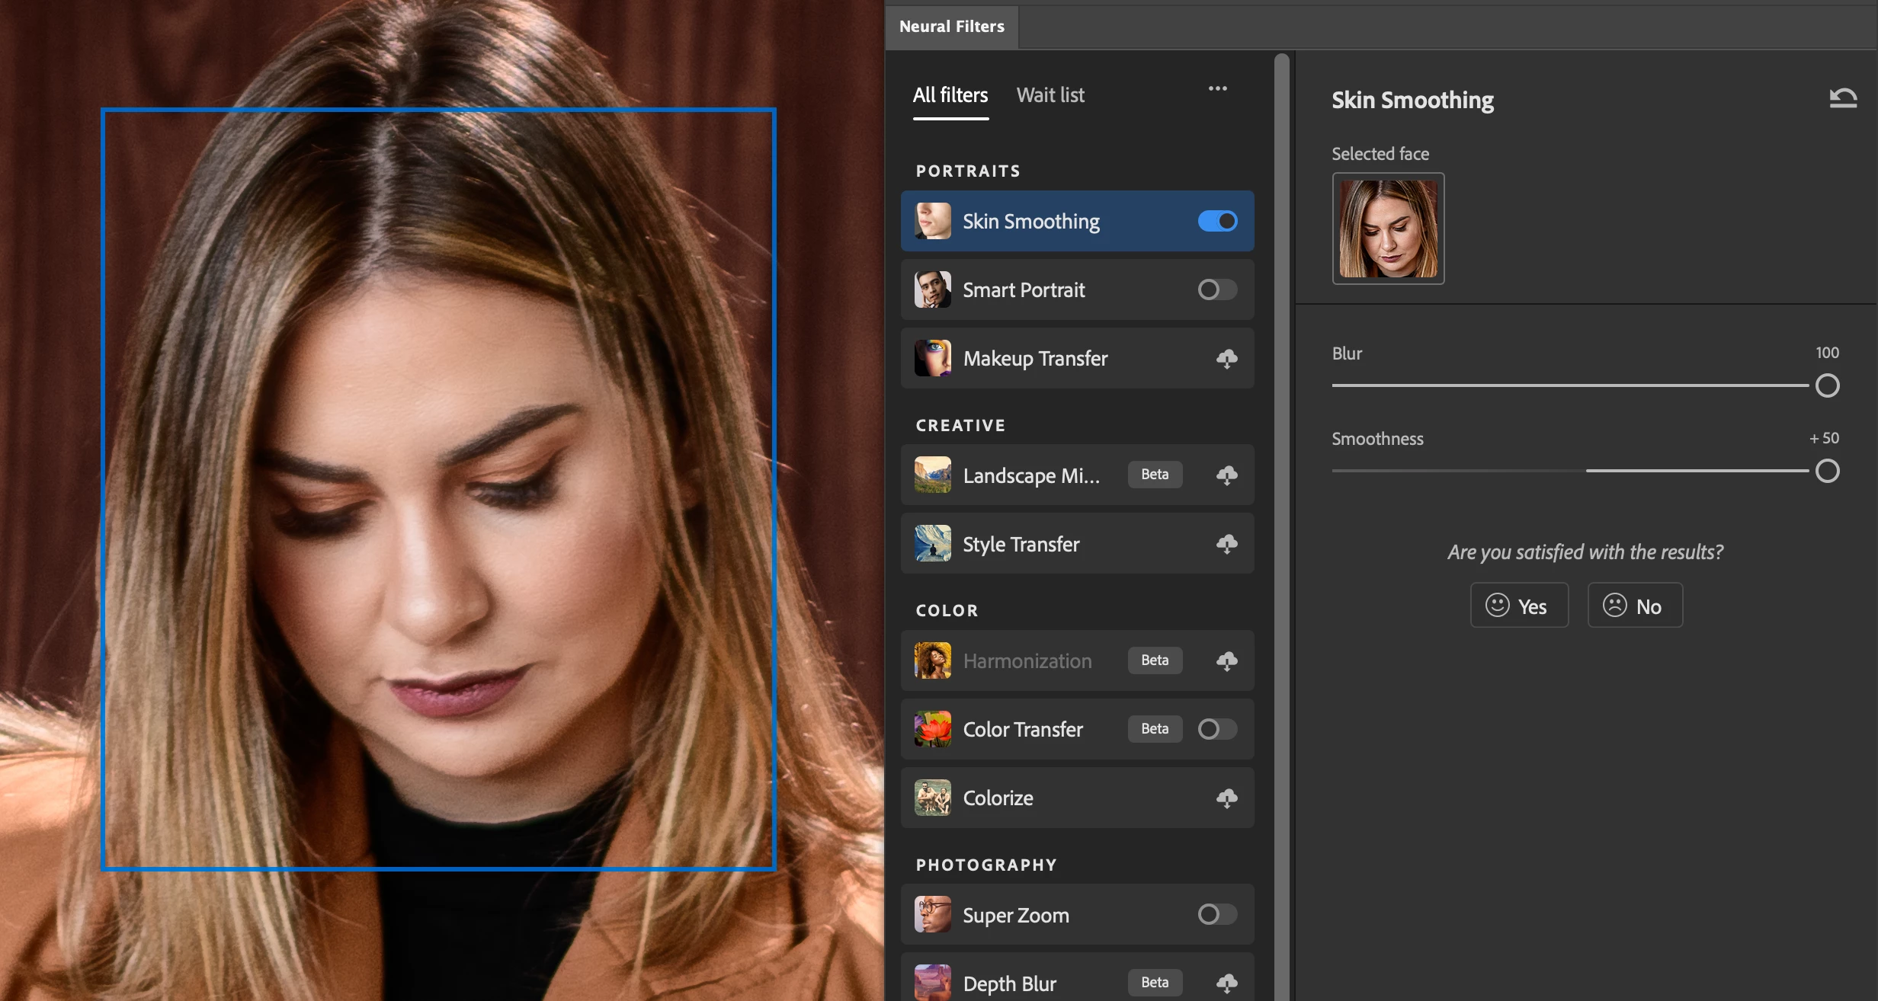Click the Makeup Transfer cloud download icon
This screenshot has width=1878, height=1001.
click(x=1226, y=359)
